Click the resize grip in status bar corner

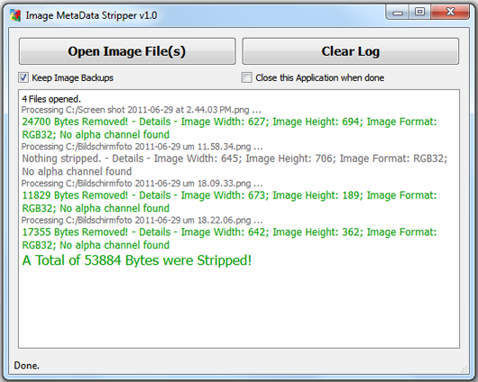coord(464,369)
